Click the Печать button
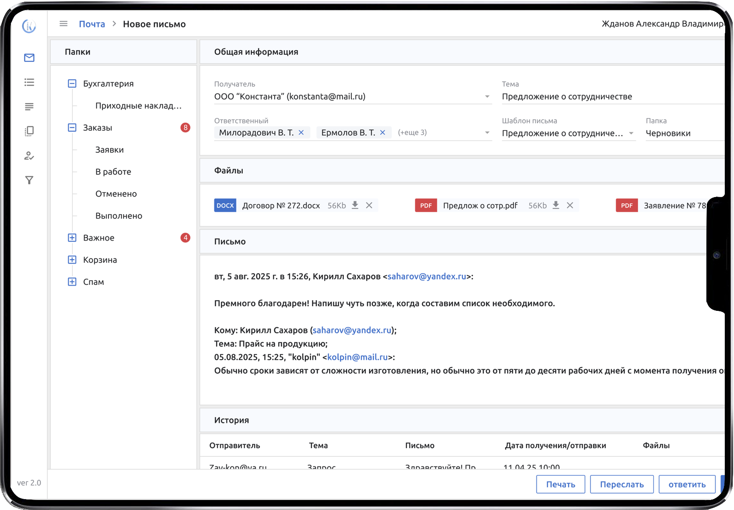The width and height of the screenshot is (734, 510). [560, 484]
